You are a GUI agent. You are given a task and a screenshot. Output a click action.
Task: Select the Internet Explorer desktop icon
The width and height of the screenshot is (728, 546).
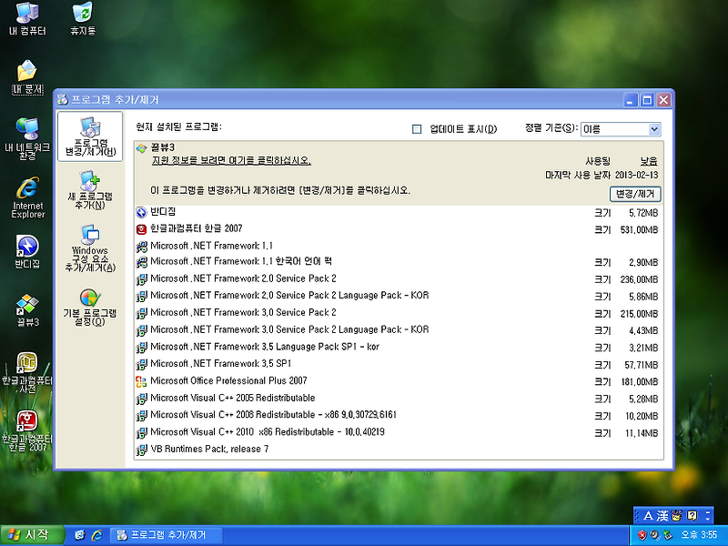tap(28, 197)
